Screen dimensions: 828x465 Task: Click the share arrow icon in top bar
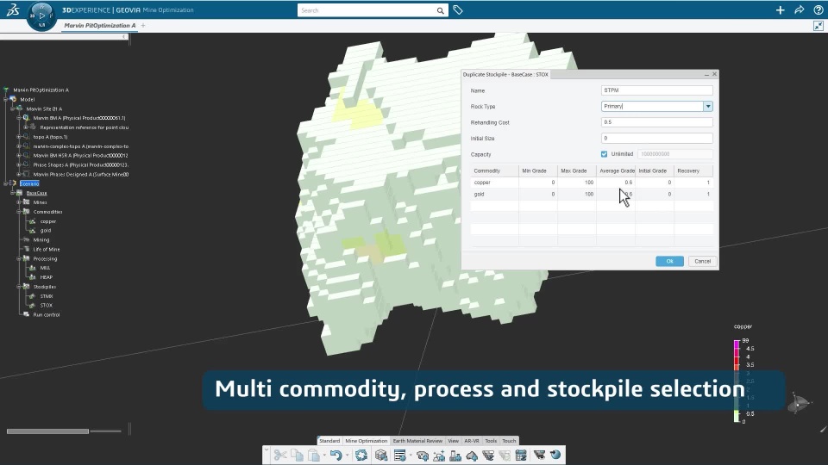(x=800, y=10)
